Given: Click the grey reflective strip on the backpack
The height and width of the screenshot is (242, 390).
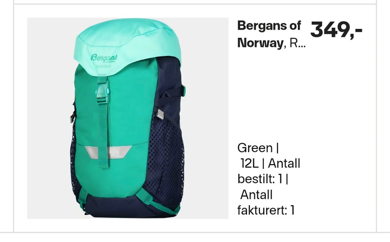Looking at the screenshot, I should click(108, 152).
